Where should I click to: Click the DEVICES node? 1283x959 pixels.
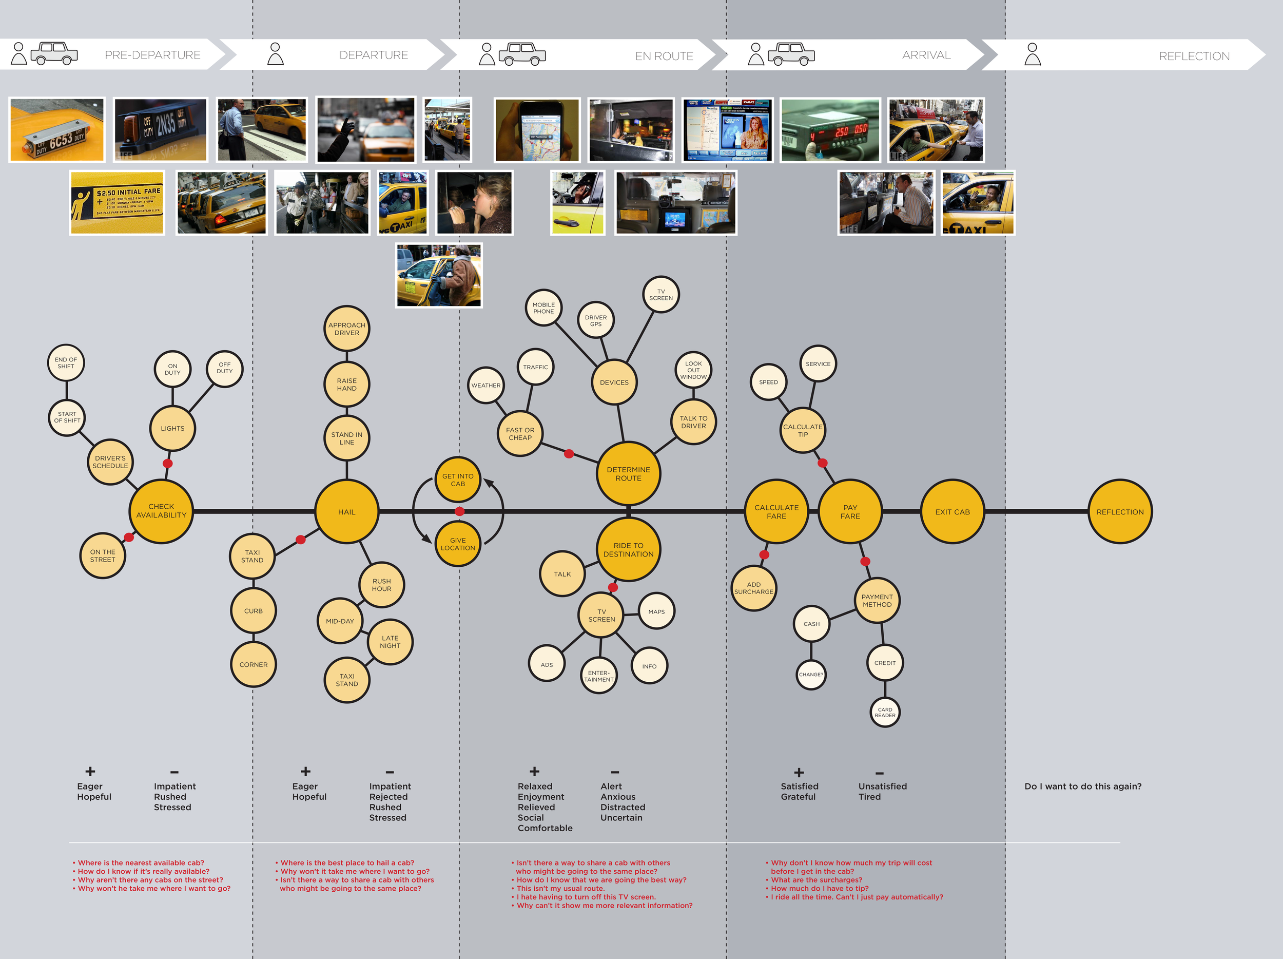[614, 382]
